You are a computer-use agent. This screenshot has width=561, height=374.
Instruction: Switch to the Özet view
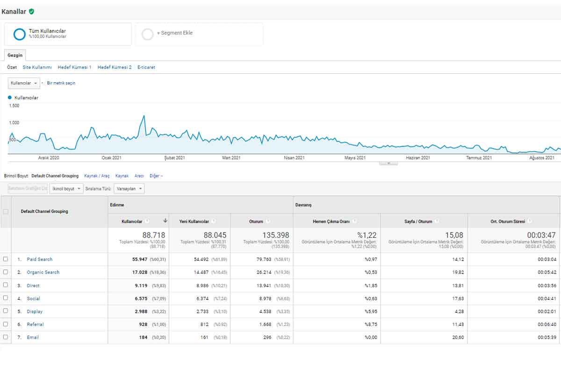[12, 67]
